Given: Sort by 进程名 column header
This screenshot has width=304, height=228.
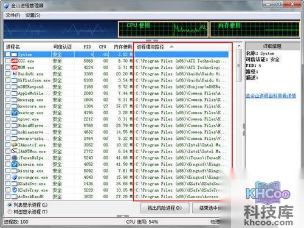Looking at the screenshot, I should pos(27,47).
